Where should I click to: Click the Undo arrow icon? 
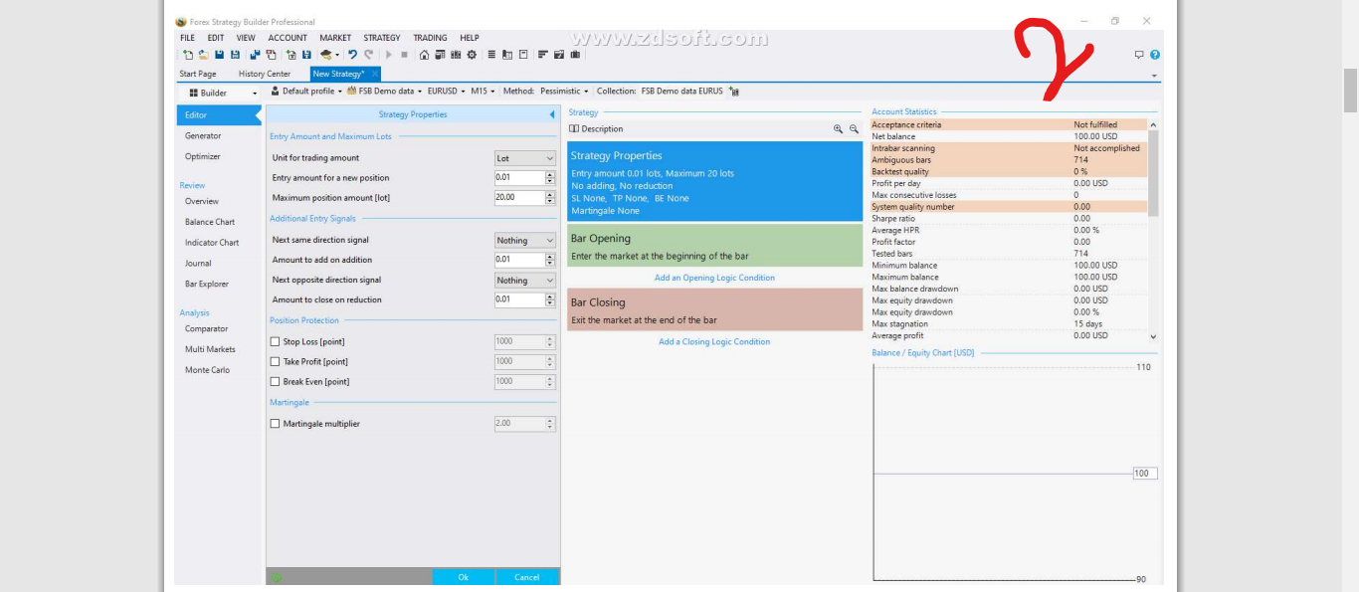coord(352,55)
